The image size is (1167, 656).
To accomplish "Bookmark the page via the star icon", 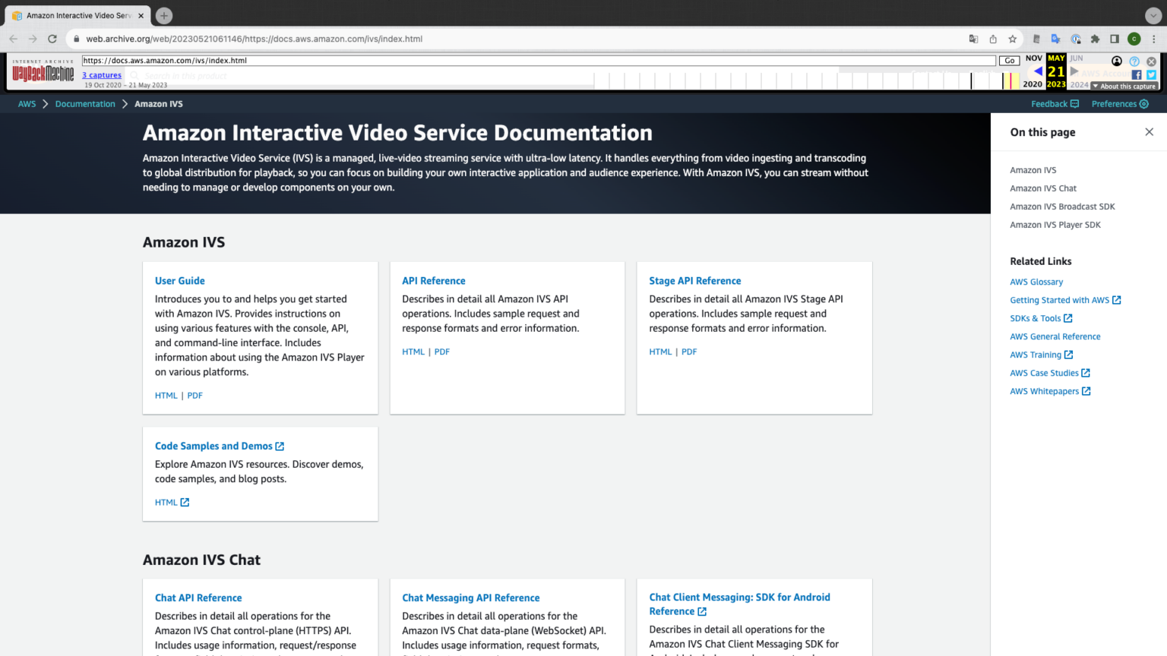I will (1012, 39).
